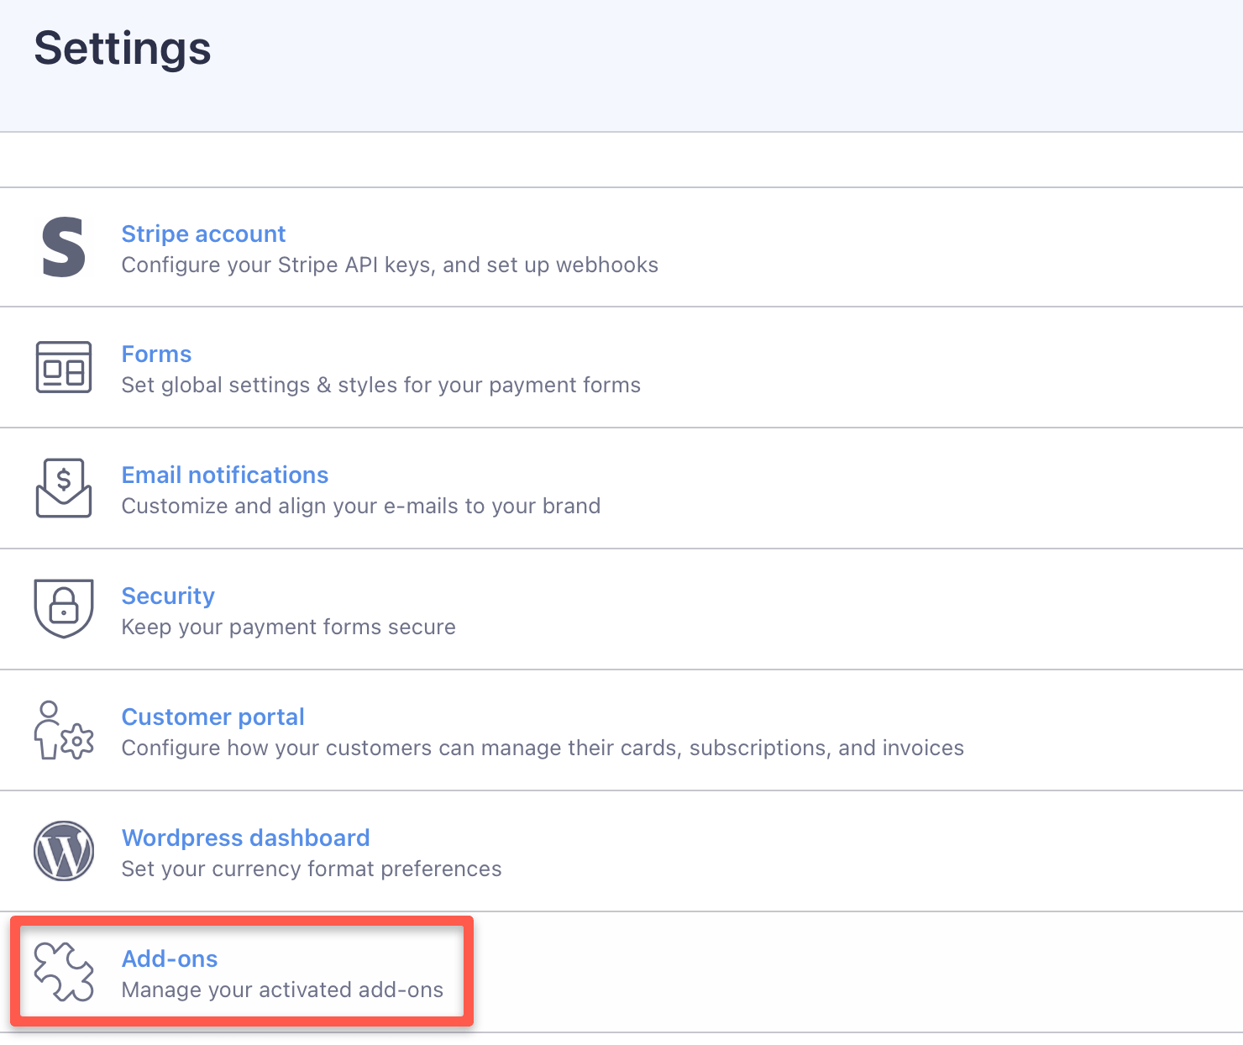Select the Customer portal person-gear icon

coord(63,730)
